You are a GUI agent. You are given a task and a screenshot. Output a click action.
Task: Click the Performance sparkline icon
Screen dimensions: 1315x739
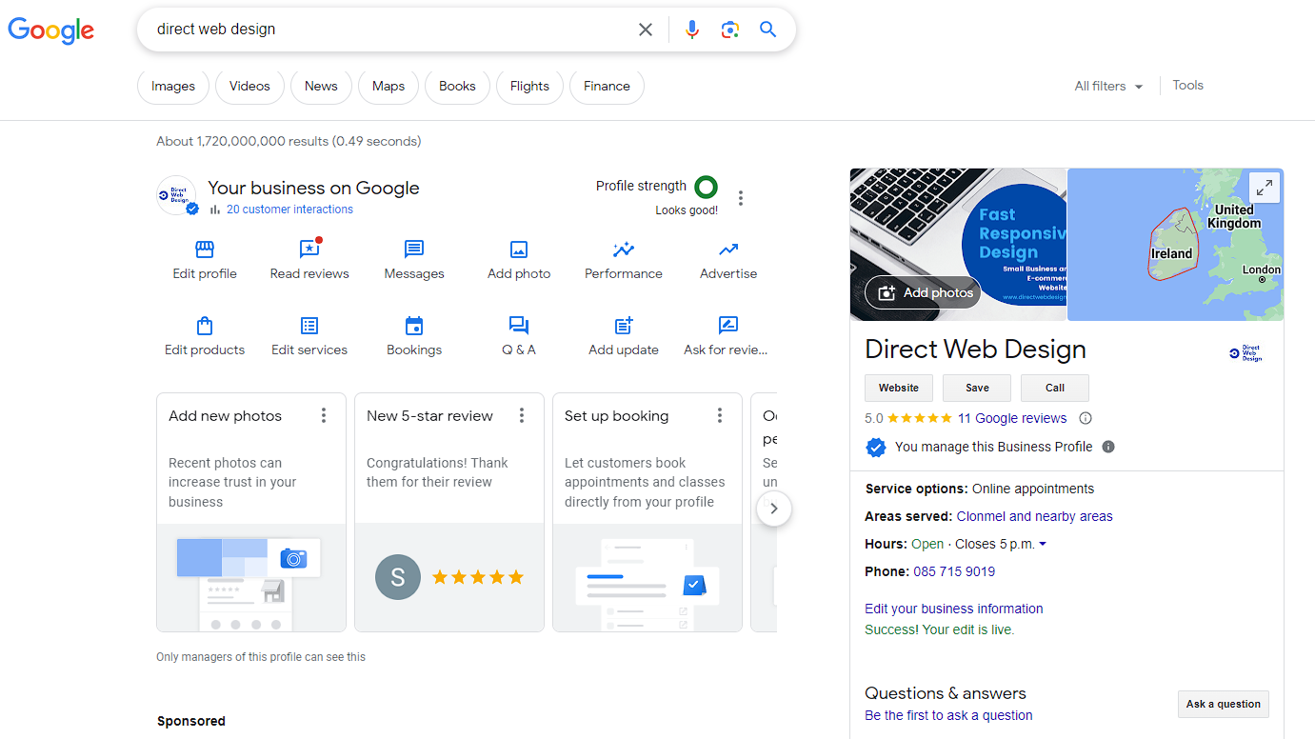pos(624,250)
